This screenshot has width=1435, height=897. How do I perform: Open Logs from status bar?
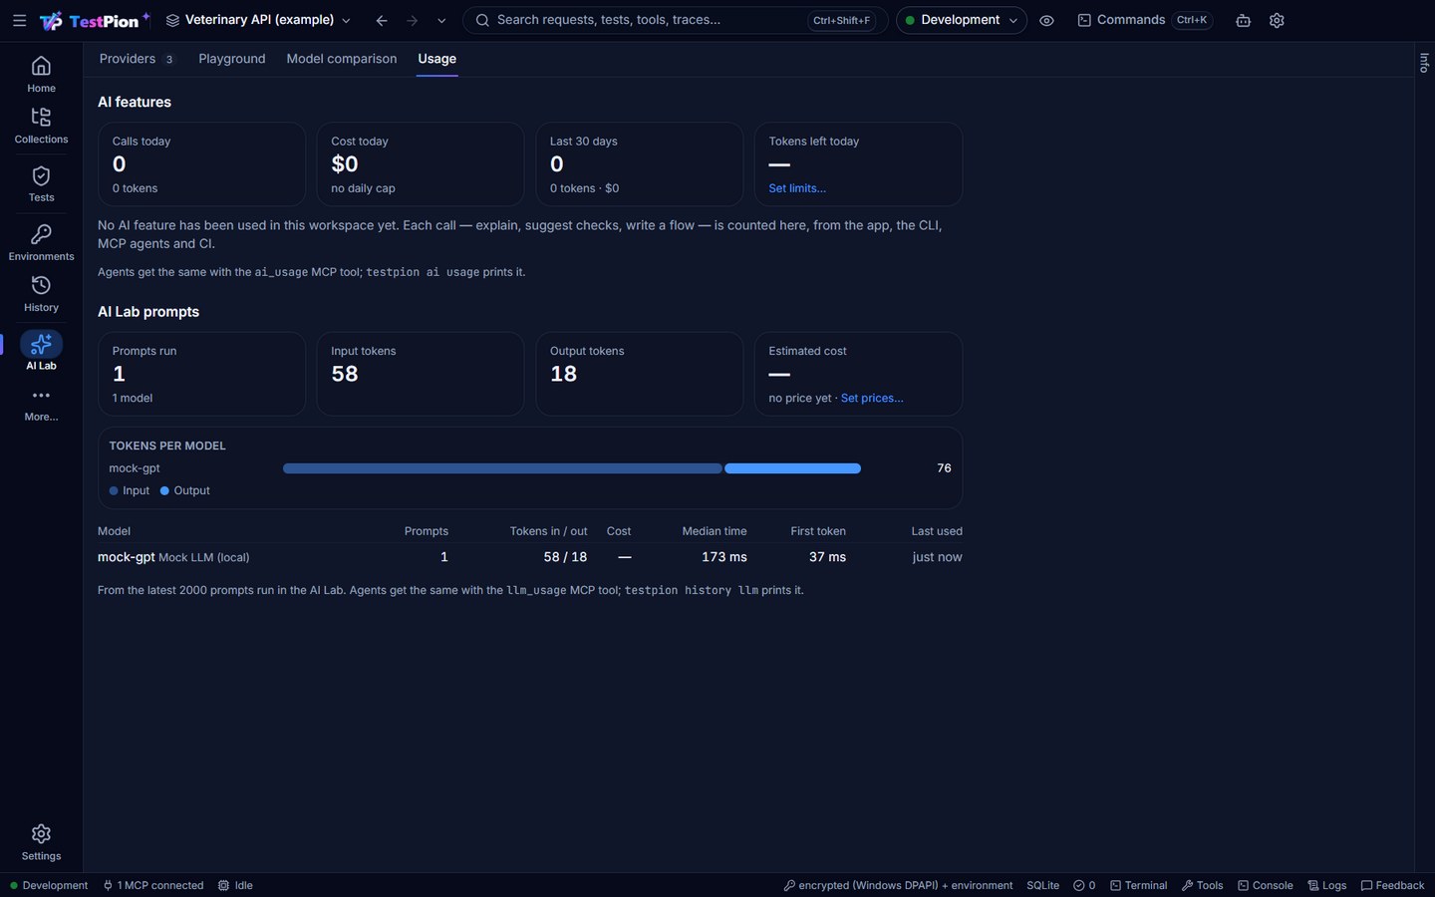[x=1326, y=885]
